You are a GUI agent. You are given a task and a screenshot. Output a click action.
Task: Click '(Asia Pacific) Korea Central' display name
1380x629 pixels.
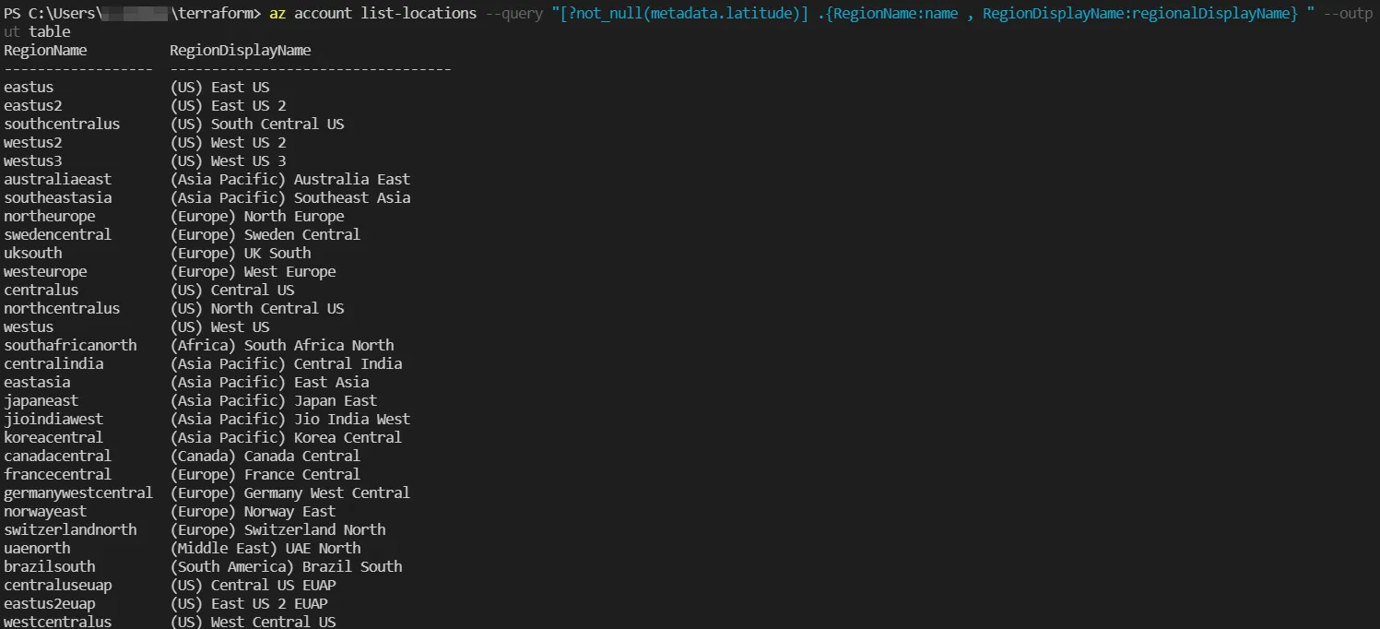(x=286, y=438)
